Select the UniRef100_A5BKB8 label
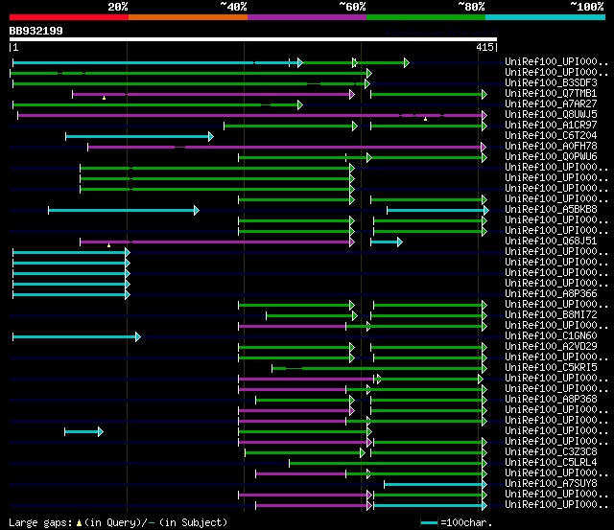This screenshot has height=530, width=614. (x=551, y=210)
